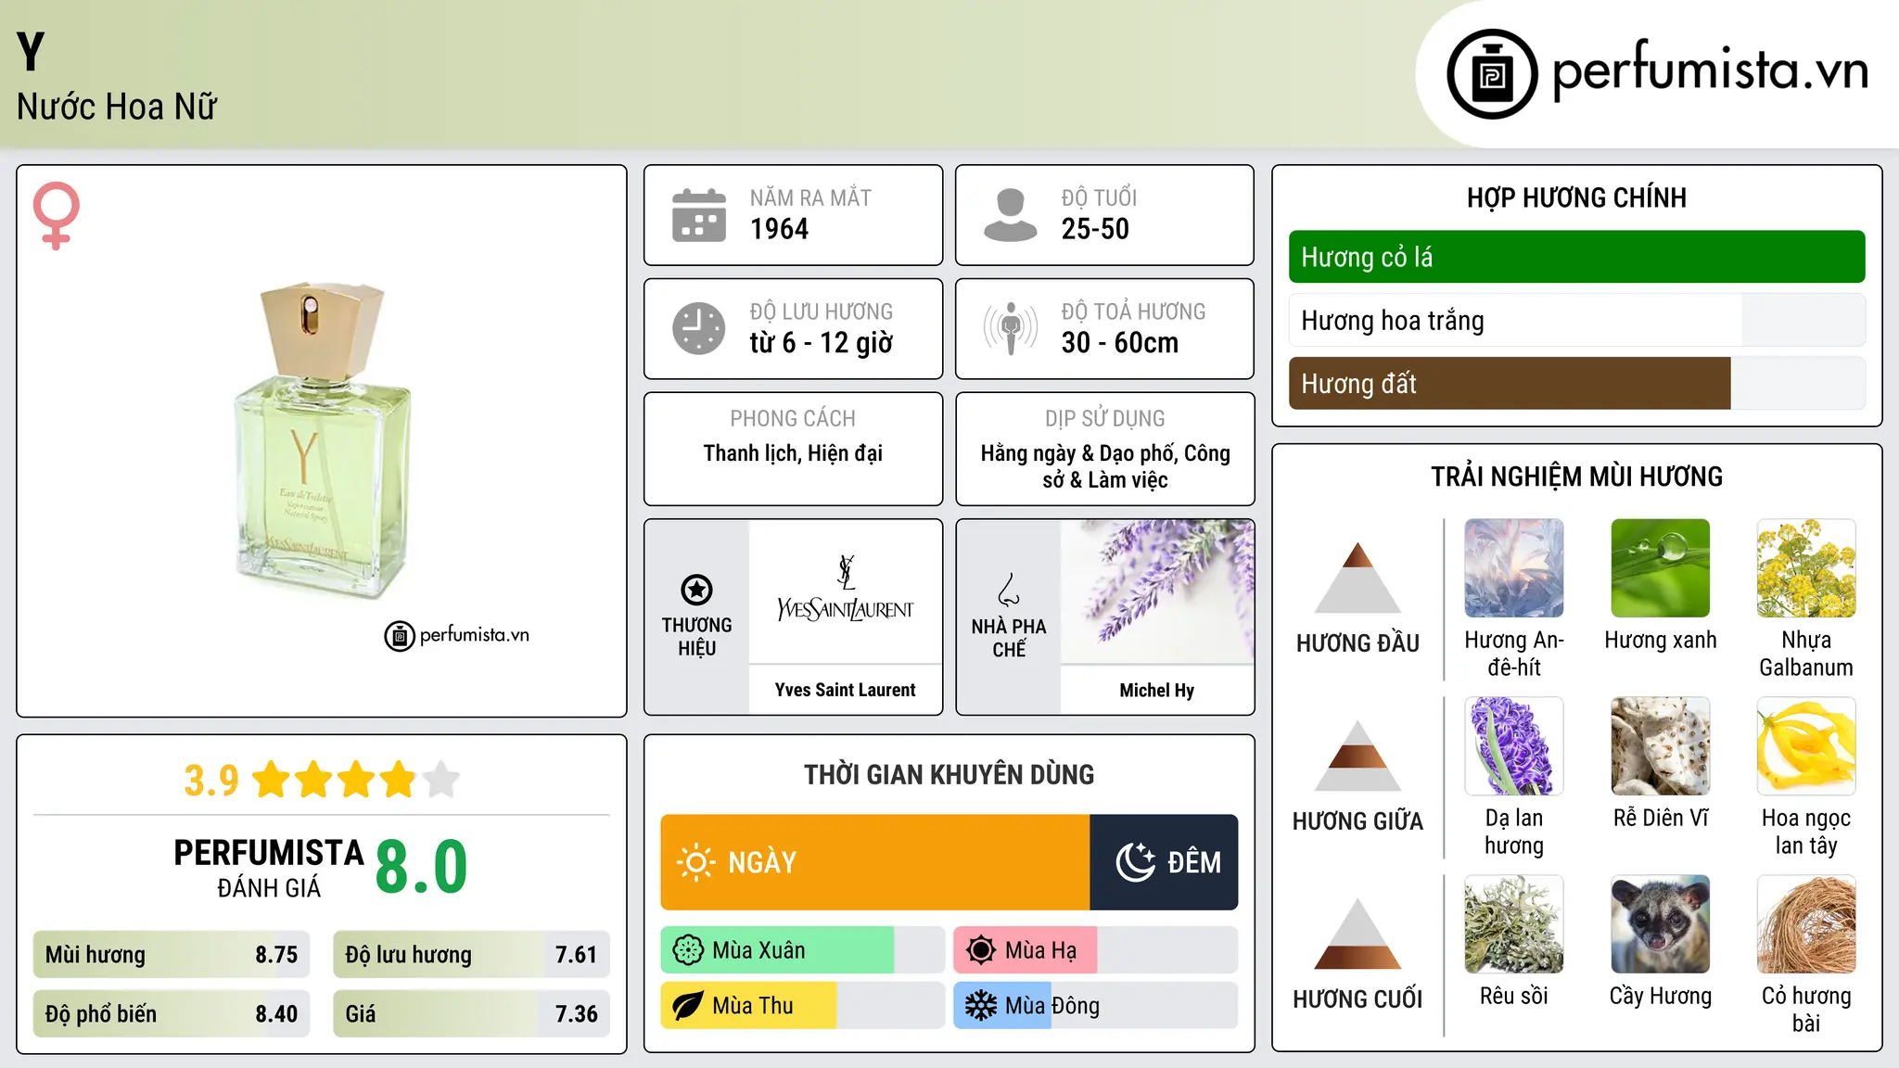
Task: Open the Hương An-đê-hít note image
Action: click(x=1514, y=568)
